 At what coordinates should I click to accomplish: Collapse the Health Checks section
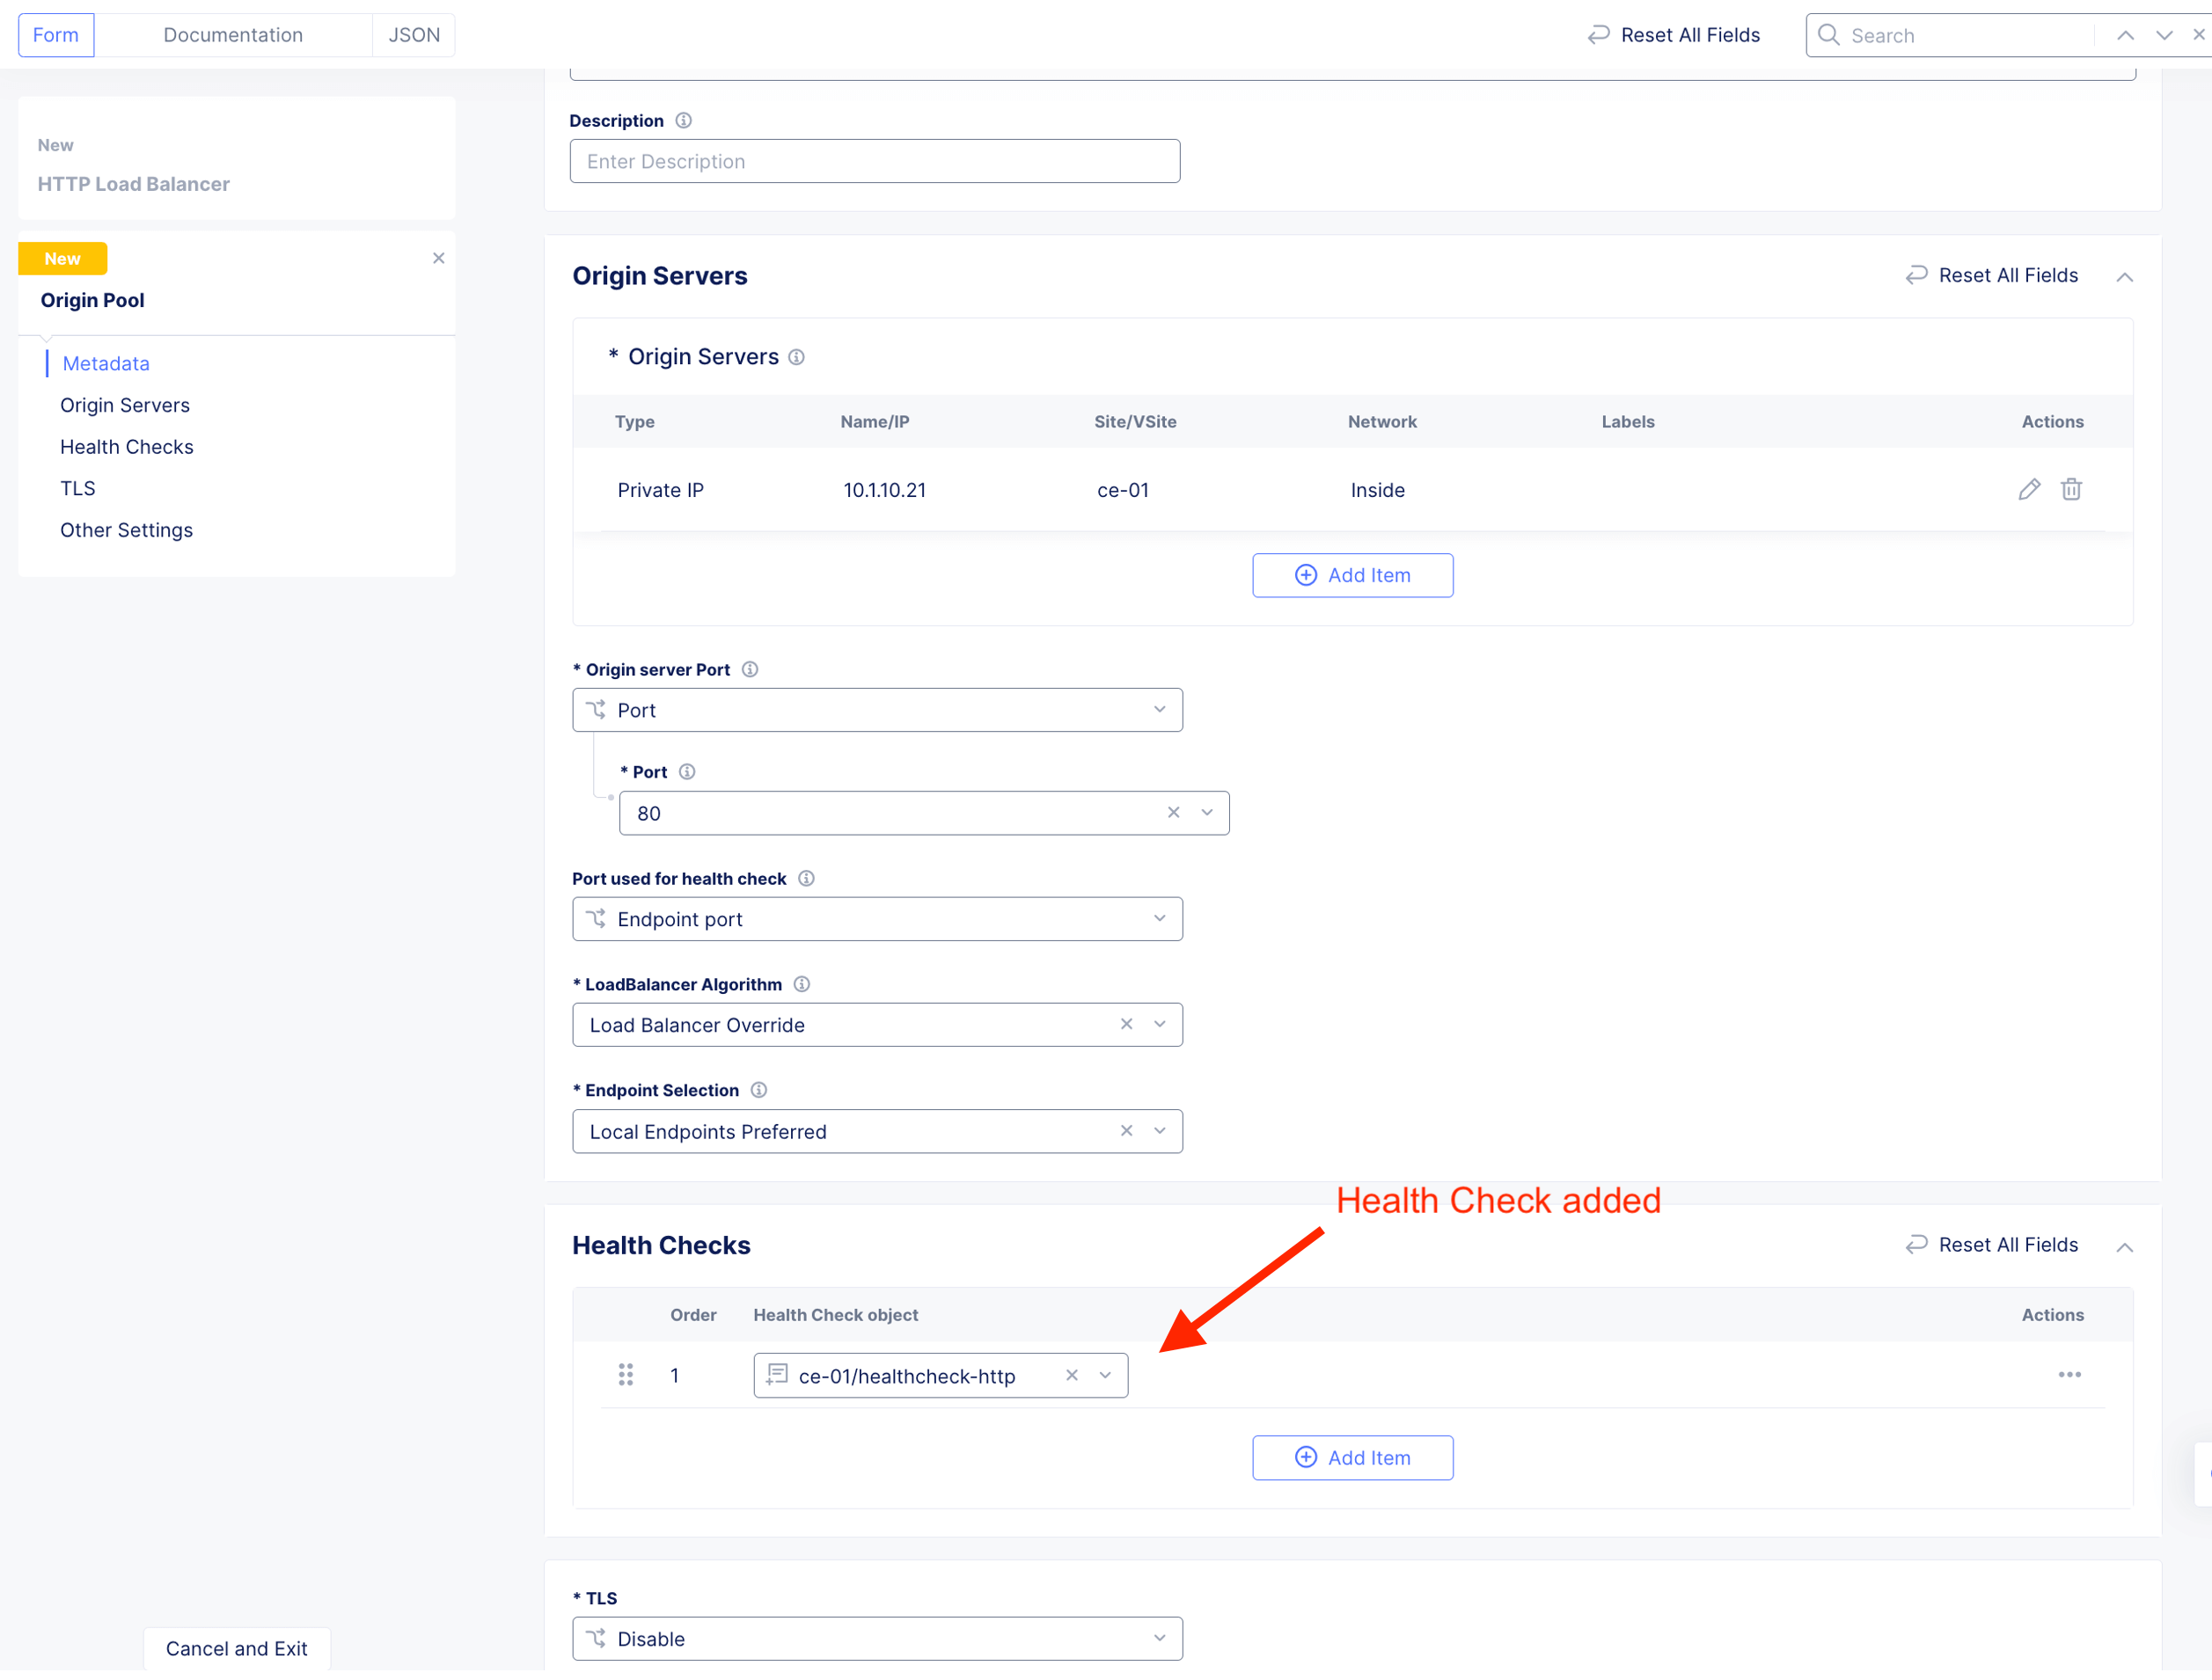(2125, 1247)
